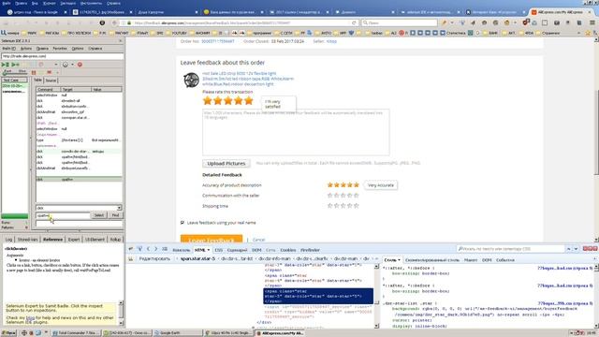Play entire test suite in Selenium IDE
The height and width of the screenshot is (337, 599).
coord(5,65)
